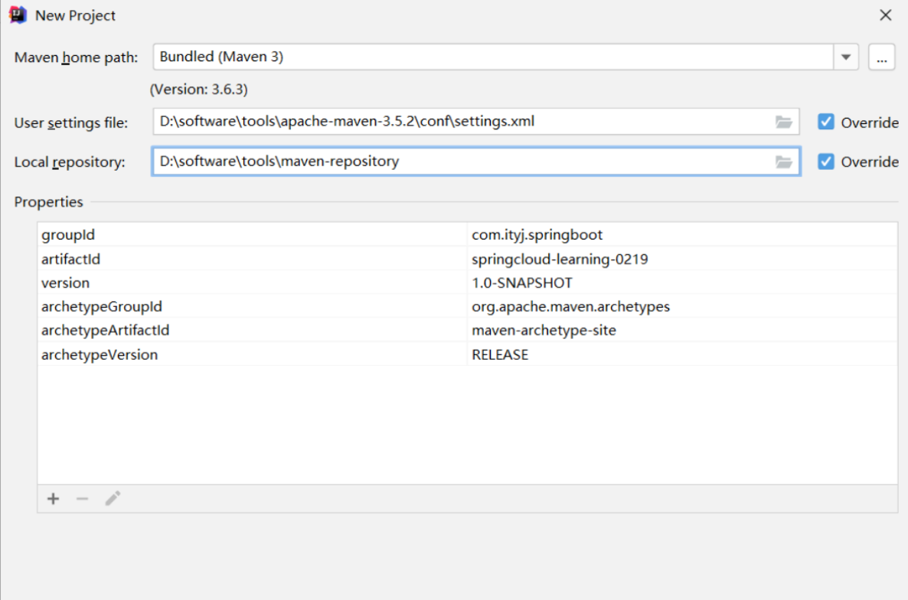Click the IntelliJ IDEA logo in title bar
Viewport: 908px width, 600px height.
18,15
